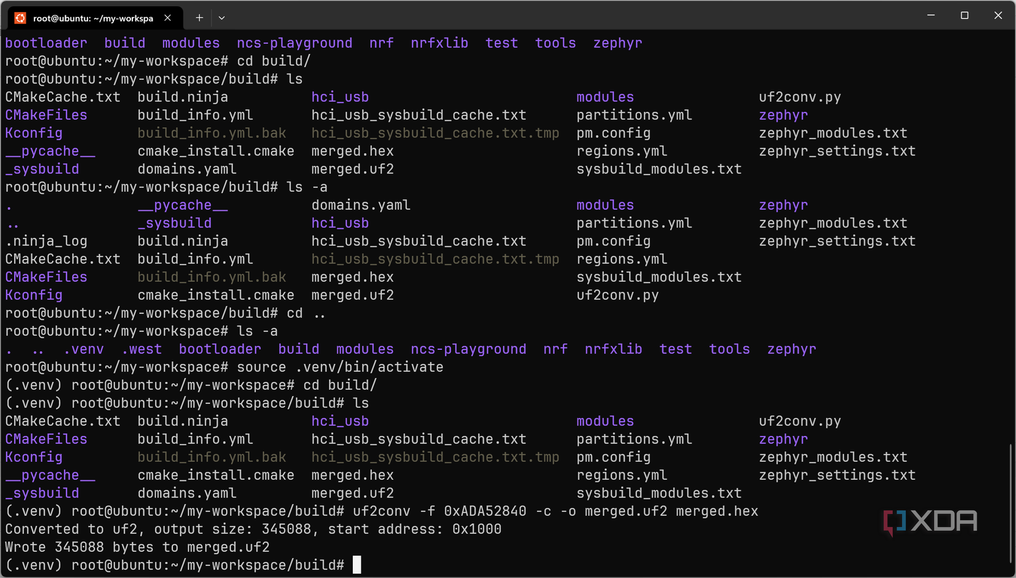This screenshot has height=578, width=1016.
Task: Click 'pm.config' in first ls output
Action: [x=613, y=133]
